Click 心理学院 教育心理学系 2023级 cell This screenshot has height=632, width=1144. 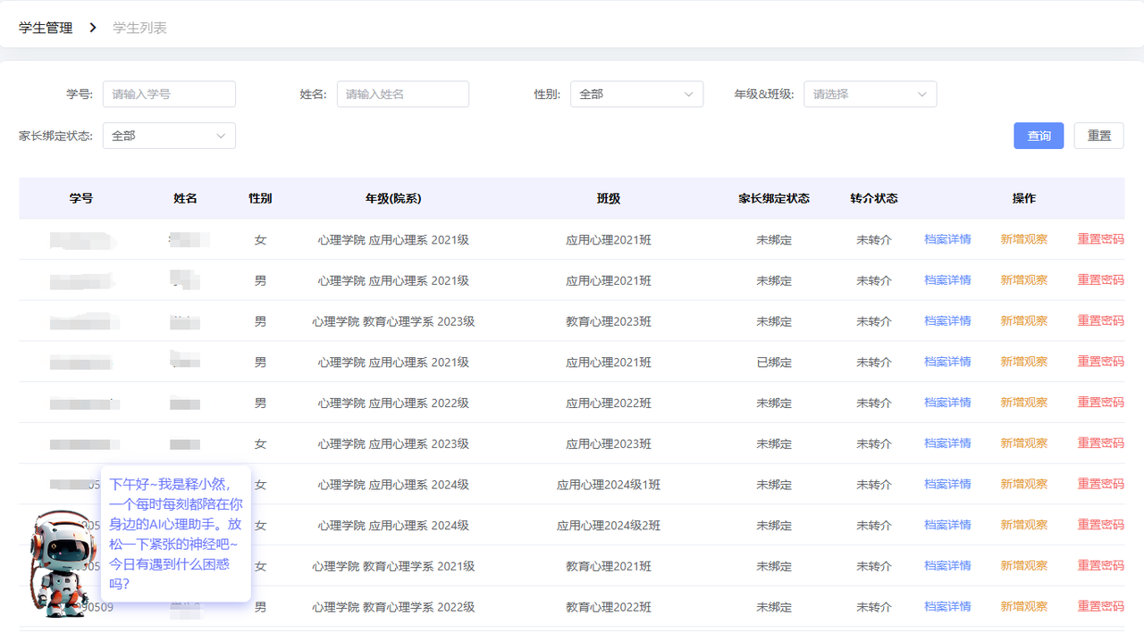393,321
